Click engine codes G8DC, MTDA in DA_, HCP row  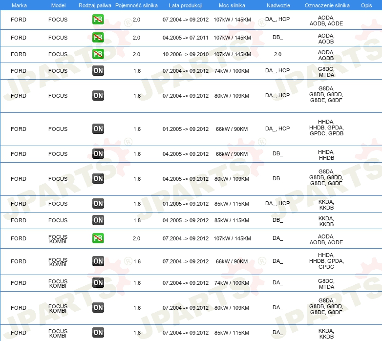326,72
